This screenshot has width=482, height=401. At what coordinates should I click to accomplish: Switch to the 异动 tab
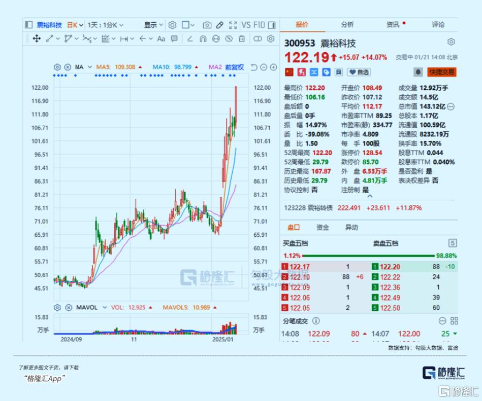click(x=351, y=227)
